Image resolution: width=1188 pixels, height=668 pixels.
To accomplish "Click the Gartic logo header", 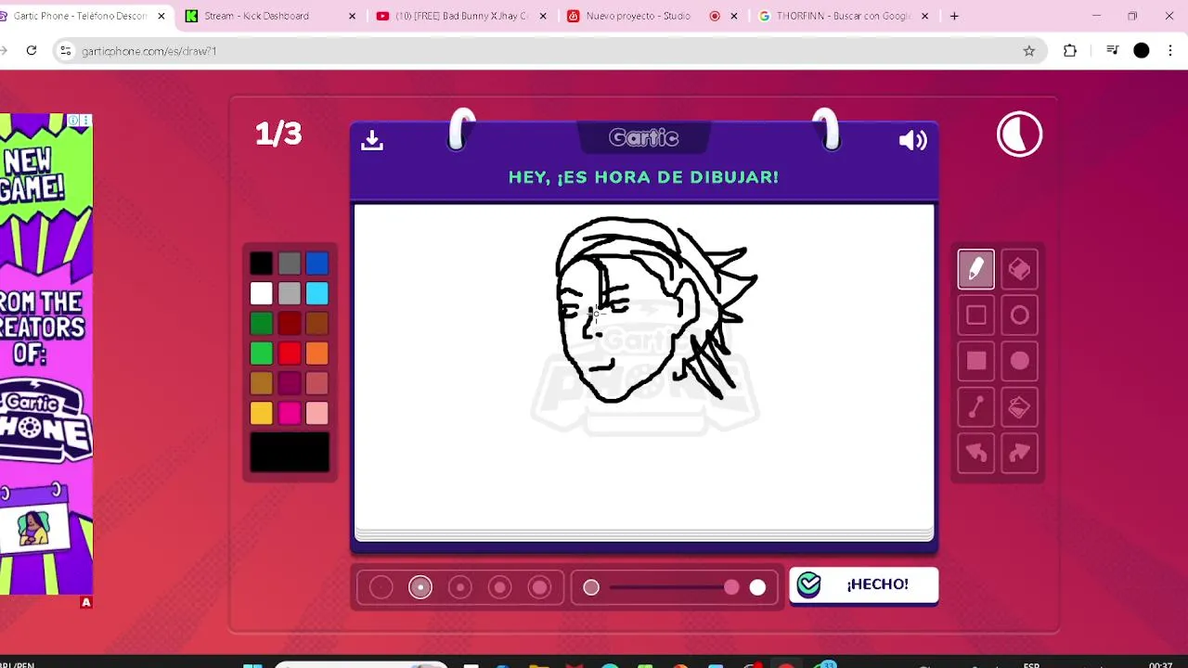I will coord(643,138).
